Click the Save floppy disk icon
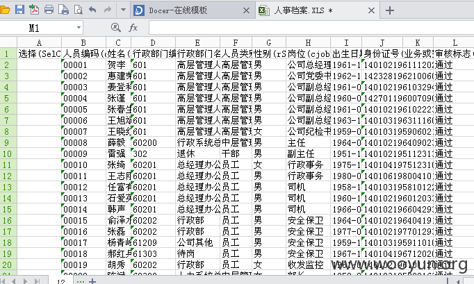The width and height of the screenshot is (474, 284). (19, 9)
